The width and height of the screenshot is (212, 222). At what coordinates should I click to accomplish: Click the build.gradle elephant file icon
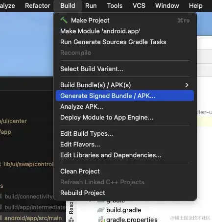(101, 210)
